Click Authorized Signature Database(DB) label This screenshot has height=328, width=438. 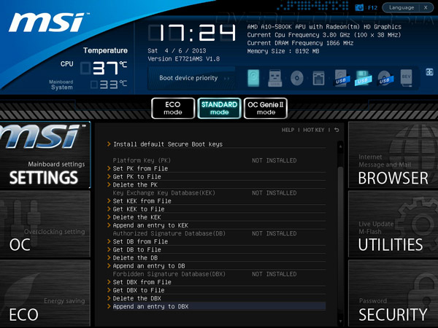pos(169,233)
